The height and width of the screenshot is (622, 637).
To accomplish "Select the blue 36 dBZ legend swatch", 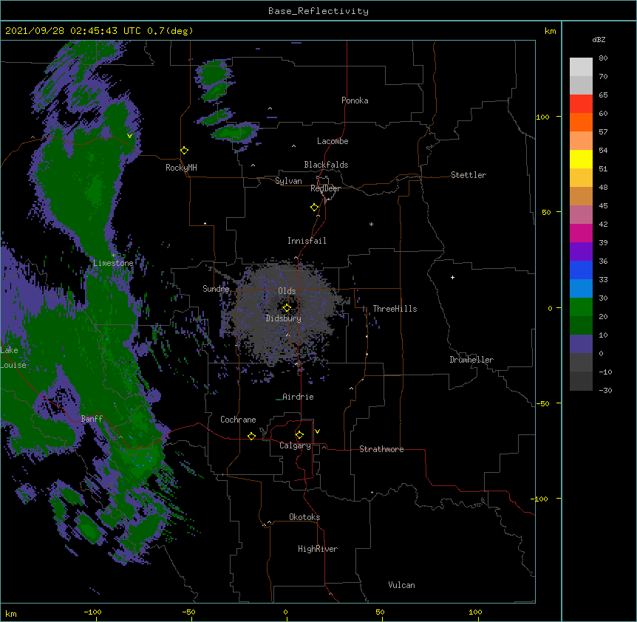I will 581,270.
